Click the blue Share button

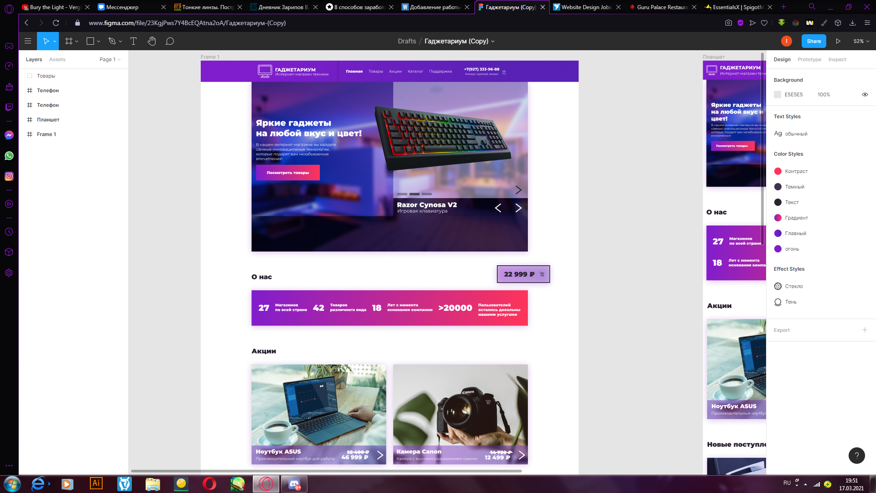pyautogui.click(x=813, y=41)
